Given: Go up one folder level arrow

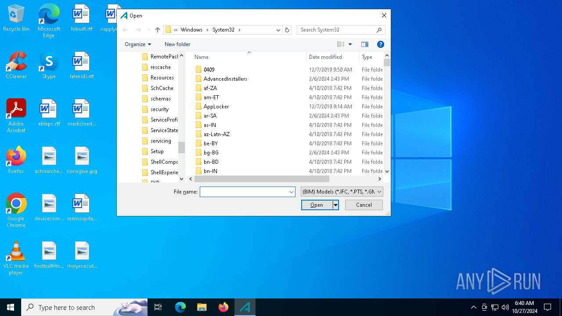Looking at the screenshot, I should pyautogui.click(x=158, y=30).
